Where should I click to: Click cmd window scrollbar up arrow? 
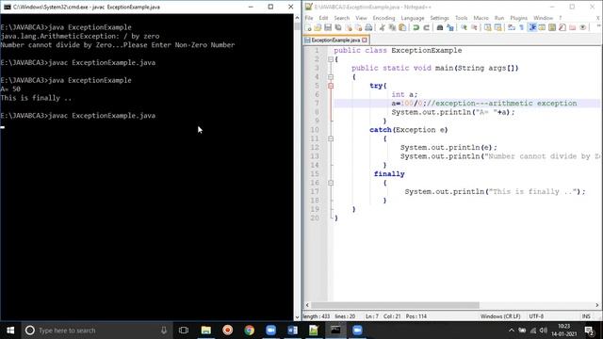[297, 18]
